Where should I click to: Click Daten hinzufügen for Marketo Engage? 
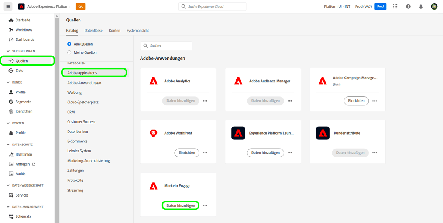(180, 205)
